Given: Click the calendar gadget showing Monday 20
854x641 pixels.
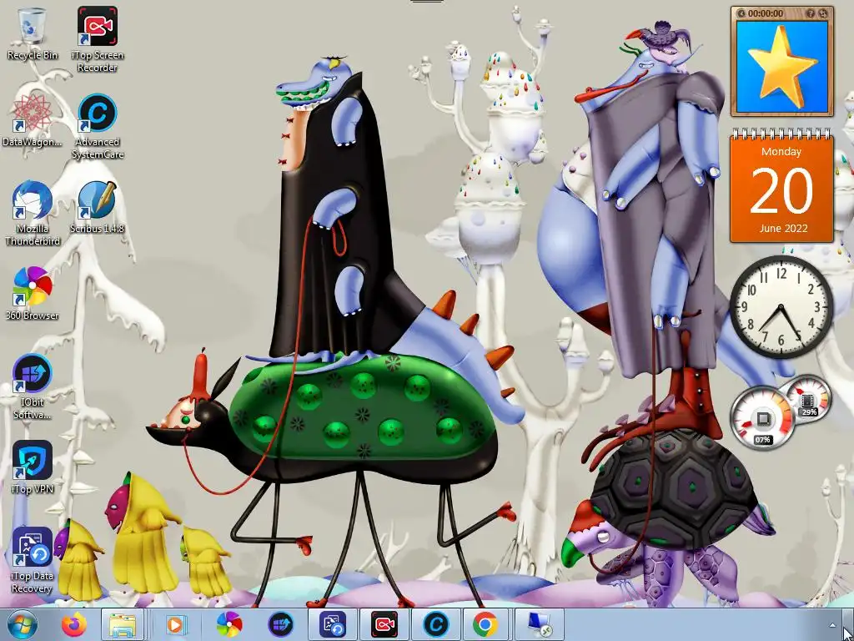Looking at the screenshot, I should click(x=781, y=186).
